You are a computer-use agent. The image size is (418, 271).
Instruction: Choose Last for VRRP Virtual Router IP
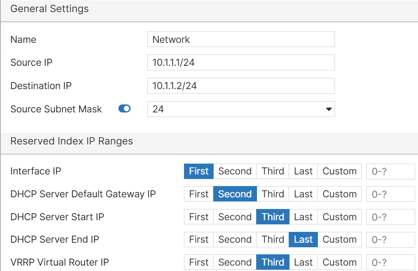click(x=303, y=262)
